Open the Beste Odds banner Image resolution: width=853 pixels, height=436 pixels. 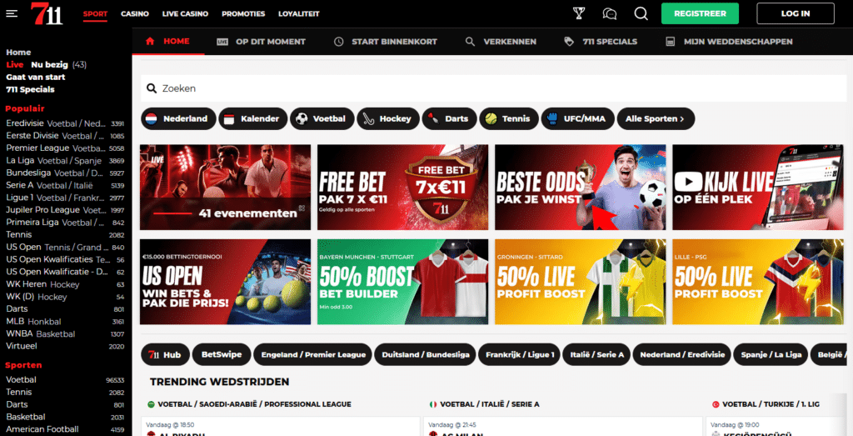[x=581, y=188]
